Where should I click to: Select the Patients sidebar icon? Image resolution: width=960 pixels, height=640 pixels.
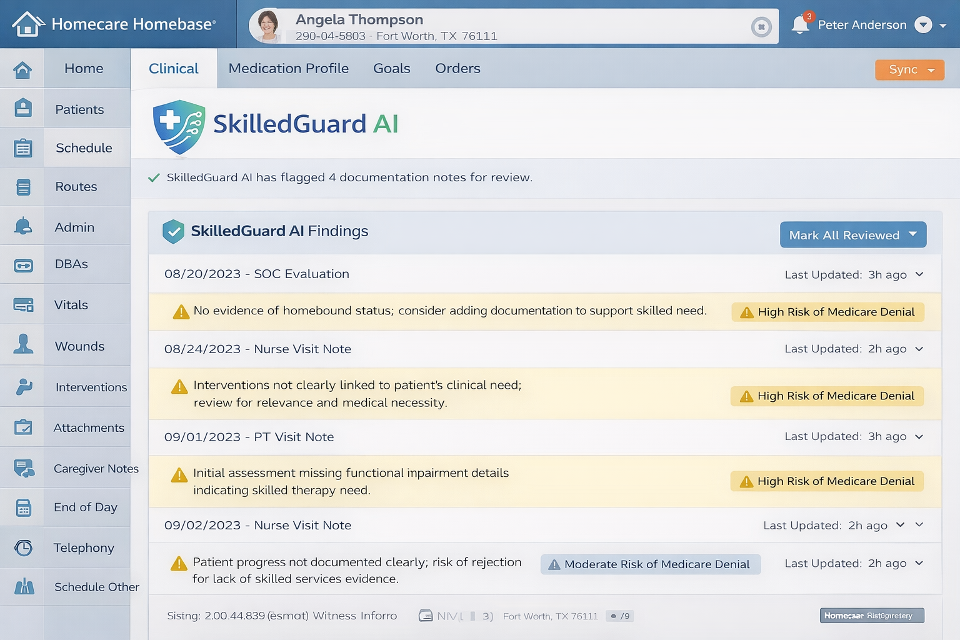click(23, 108)
